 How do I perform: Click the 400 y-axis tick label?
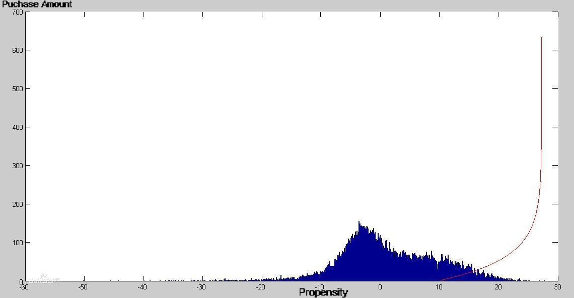17,127
